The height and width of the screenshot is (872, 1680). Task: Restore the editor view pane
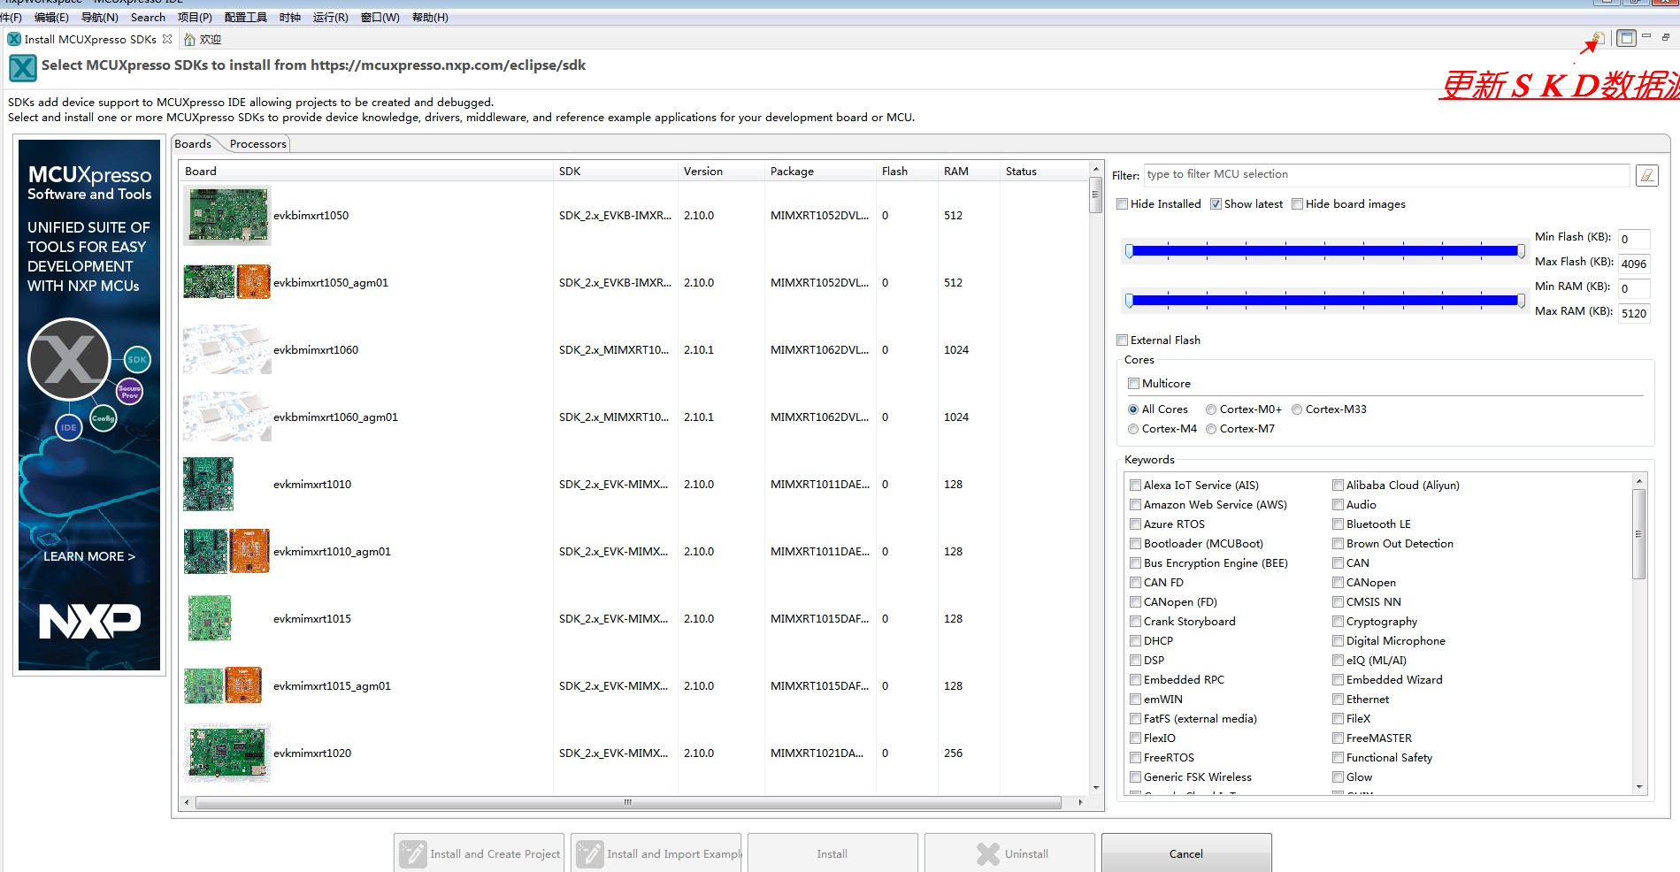1666,37
